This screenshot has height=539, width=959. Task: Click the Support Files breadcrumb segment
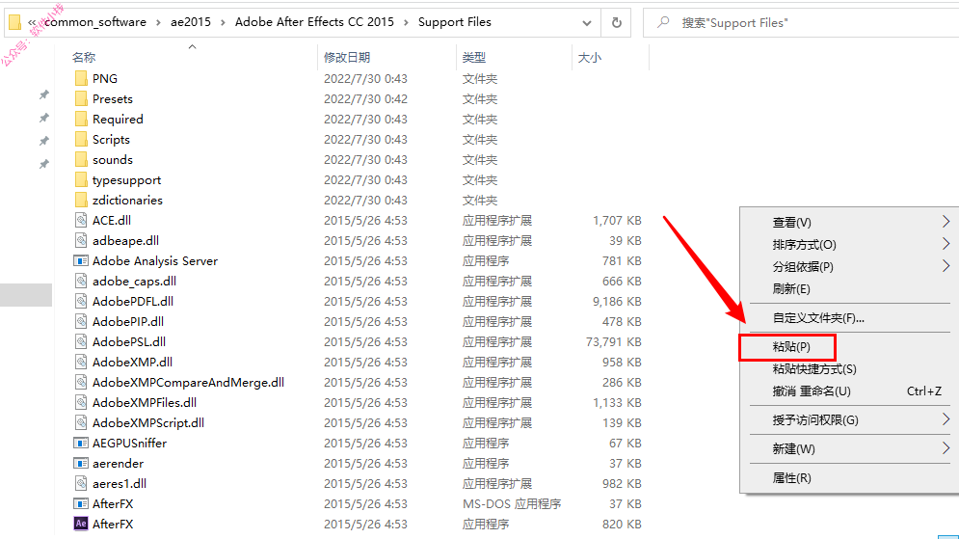pyautogui.click(x=454, y=22)
